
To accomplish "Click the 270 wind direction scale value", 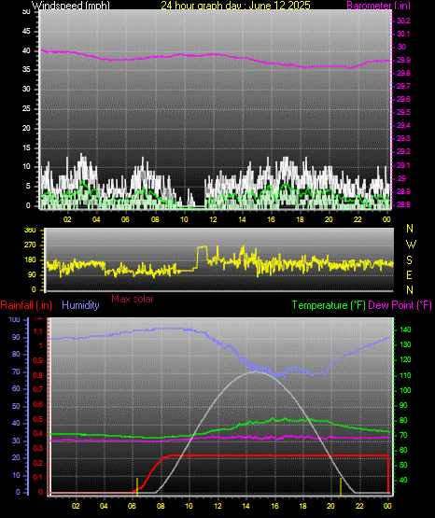I will pyautogui.click(x=30, y=245).
